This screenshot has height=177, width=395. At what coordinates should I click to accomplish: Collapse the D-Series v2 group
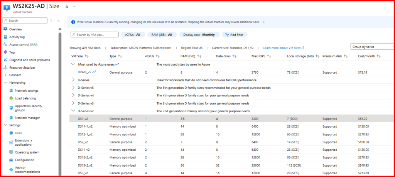click(73, 111)
